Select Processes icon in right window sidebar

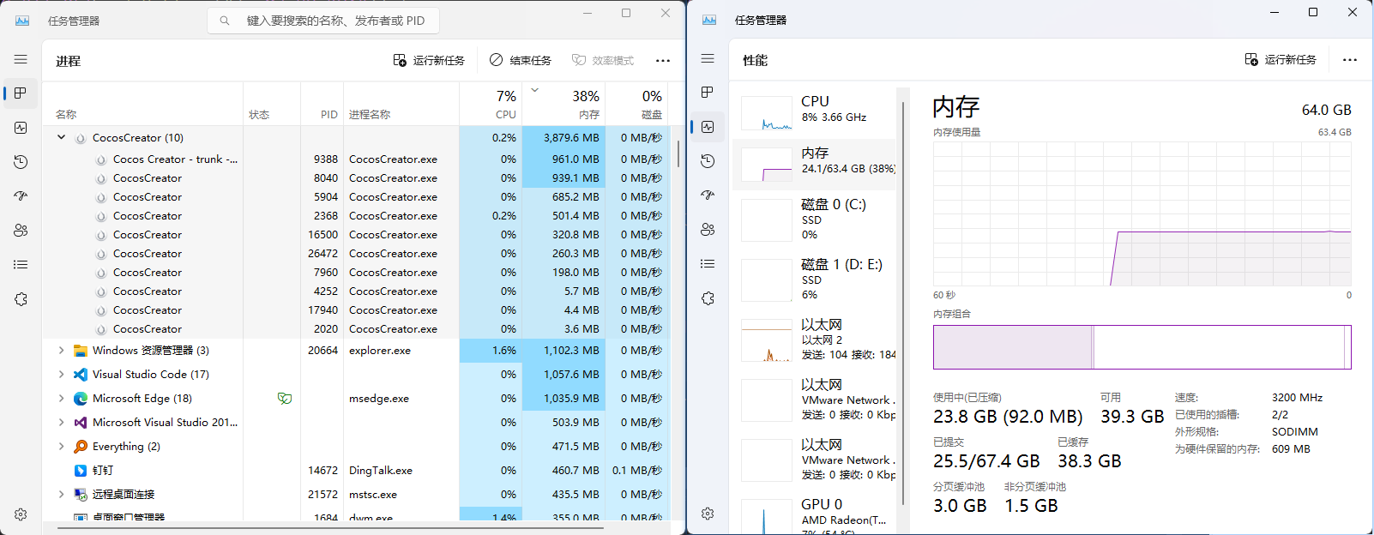coord(708,92)
